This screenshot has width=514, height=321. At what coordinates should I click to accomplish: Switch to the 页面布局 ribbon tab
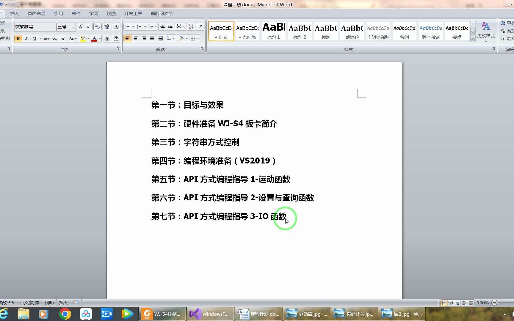[36, 13]
